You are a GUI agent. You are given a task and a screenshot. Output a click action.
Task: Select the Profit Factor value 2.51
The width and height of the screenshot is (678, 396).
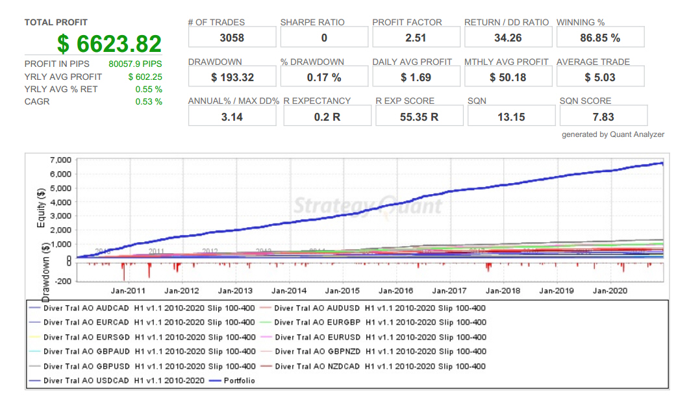tap(416, 38)
